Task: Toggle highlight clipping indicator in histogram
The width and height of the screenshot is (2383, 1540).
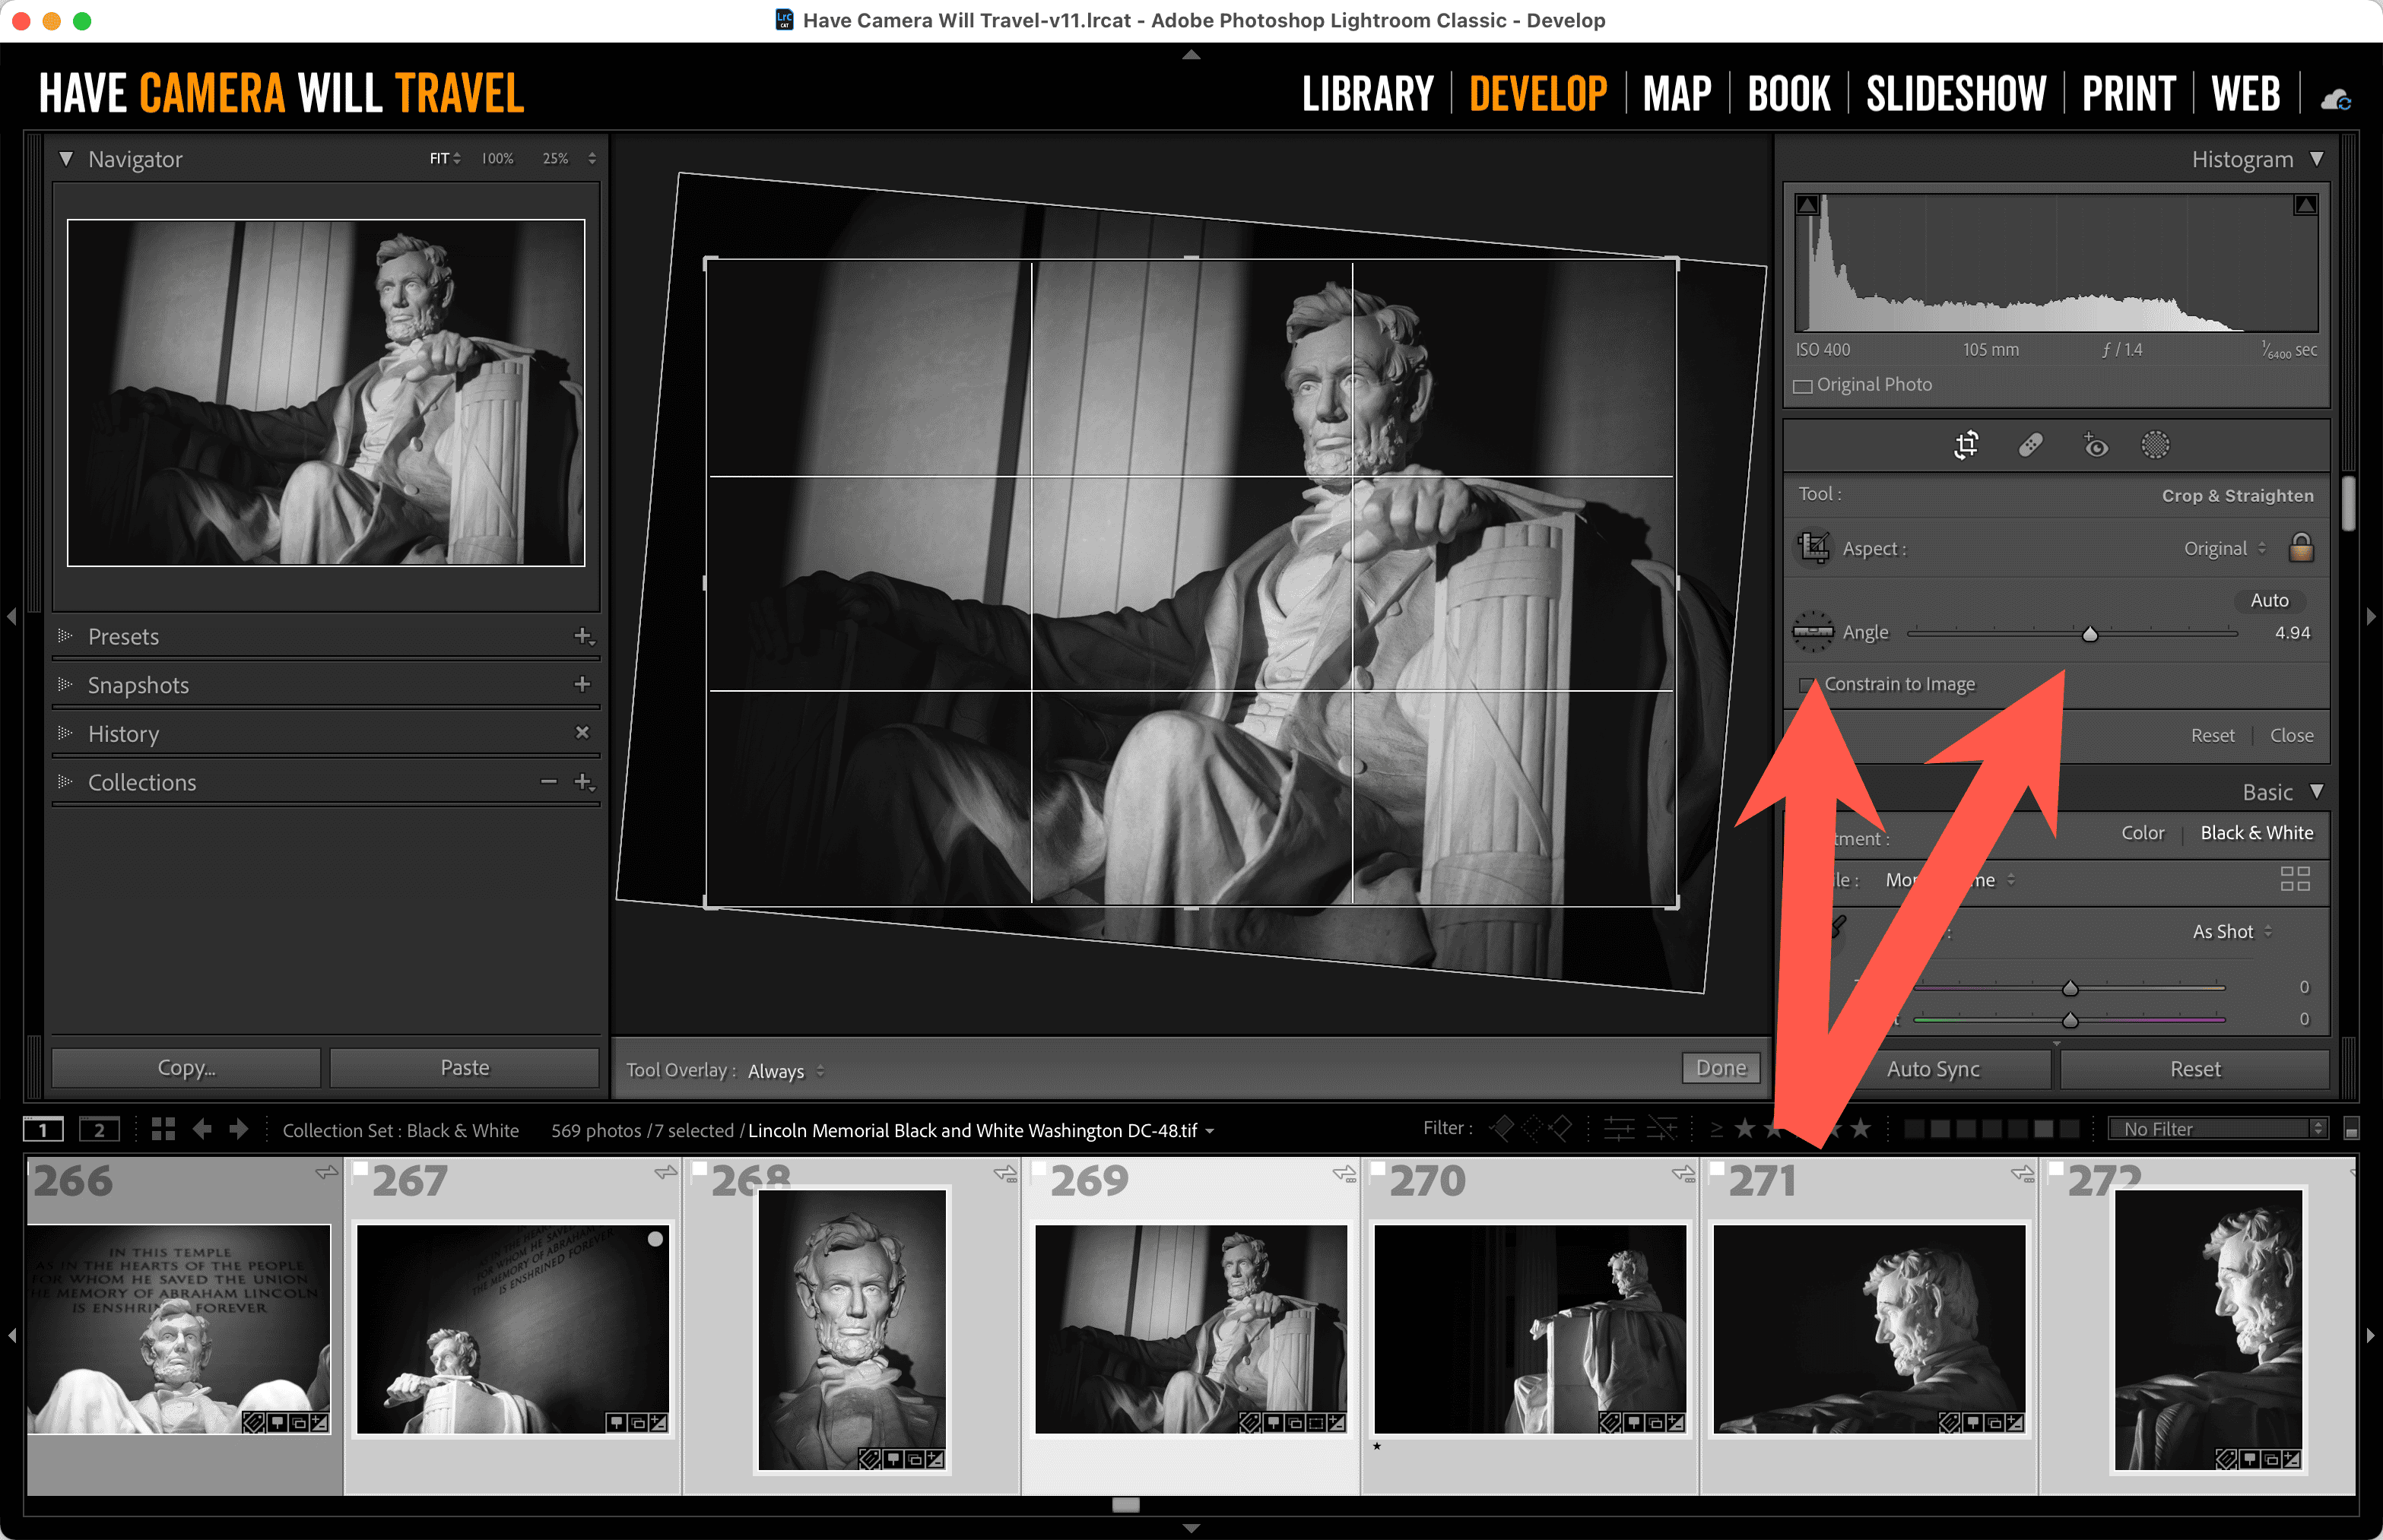Action: [2306, 205]
